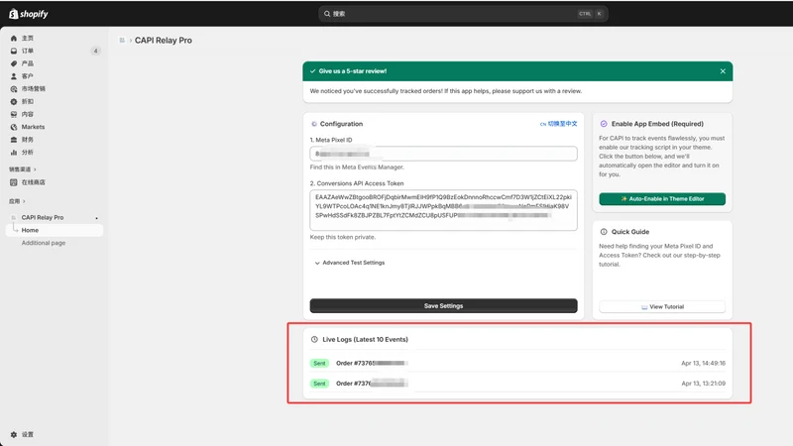Click Sent badge for 14:49:16 order
Screen dimensions: 793x446
coord(319,363)
